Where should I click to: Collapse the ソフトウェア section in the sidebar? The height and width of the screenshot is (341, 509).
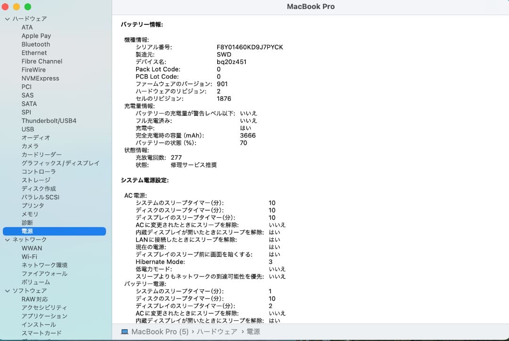pyautogui.click(x=7, y=291)
